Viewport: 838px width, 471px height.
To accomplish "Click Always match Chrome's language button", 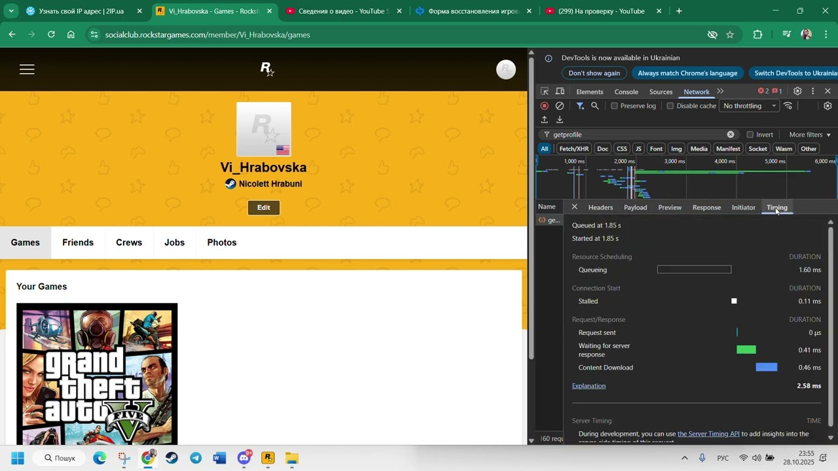I will tap(687, 73).
